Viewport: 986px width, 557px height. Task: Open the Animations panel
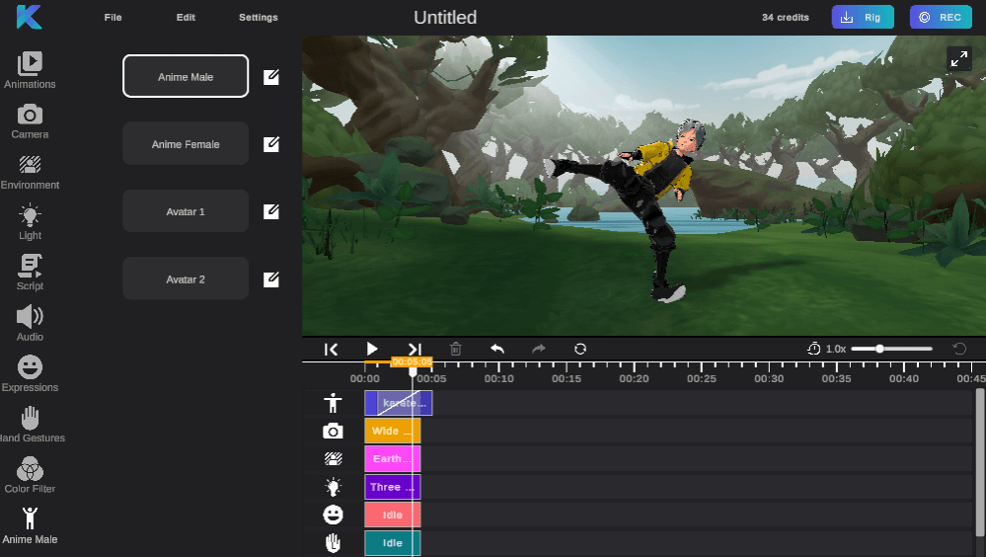[30, 69]
